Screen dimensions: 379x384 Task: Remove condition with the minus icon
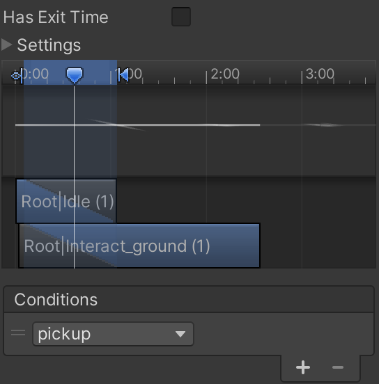tap(338, 367)
